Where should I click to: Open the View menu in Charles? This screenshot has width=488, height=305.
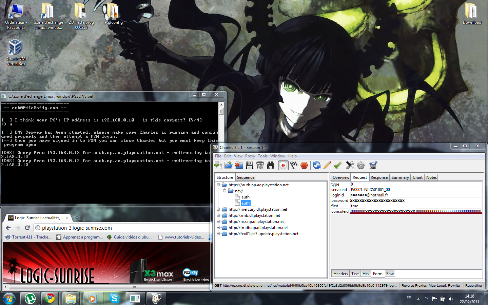(238, 156)
